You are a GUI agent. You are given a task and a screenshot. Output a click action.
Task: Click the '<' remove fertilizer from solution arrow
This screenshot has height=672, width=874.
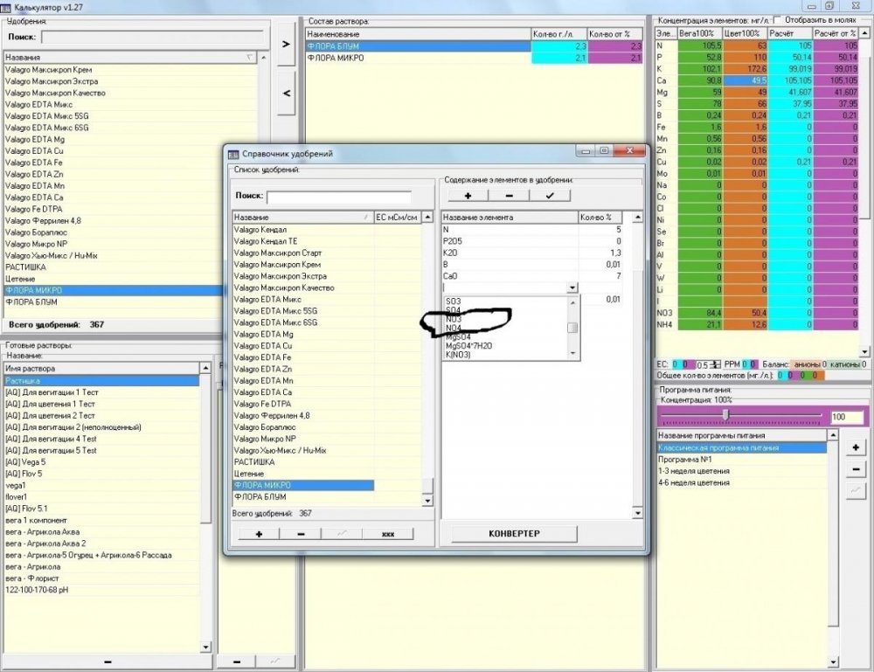click(x=286, y=93)
